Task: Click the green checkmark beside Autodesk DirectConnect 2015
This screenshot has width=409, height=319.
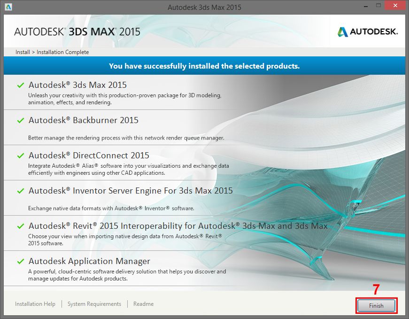Action: [x=21, y=156]
